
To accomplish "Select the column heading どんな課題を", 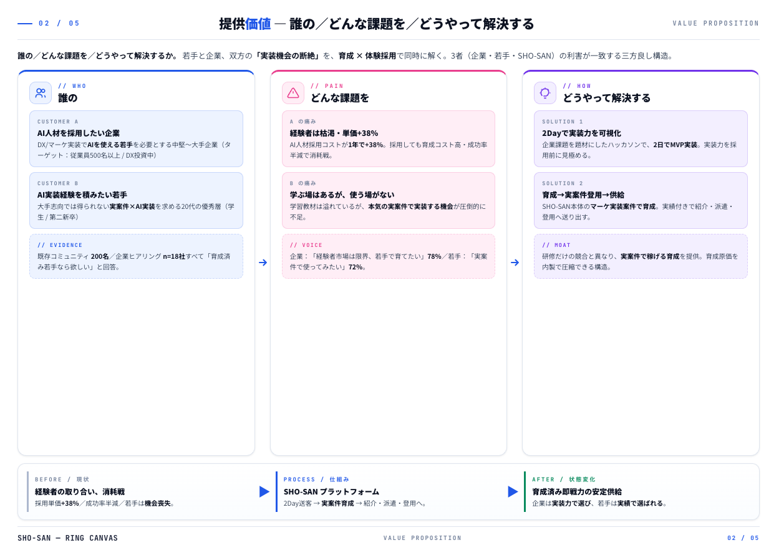I will (340, 98).
